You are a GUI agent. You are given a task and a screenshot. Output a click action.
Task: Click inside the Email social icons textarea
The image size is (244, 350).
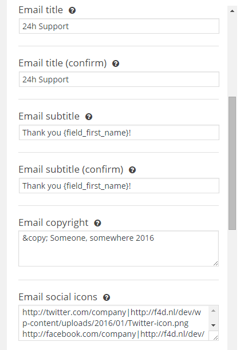(113, 323)
